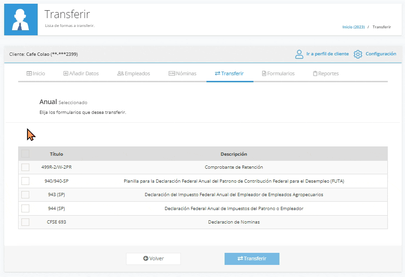405x277 pixels.
Task: Click the CFSE 693 title cell
Action: (57, 222)
